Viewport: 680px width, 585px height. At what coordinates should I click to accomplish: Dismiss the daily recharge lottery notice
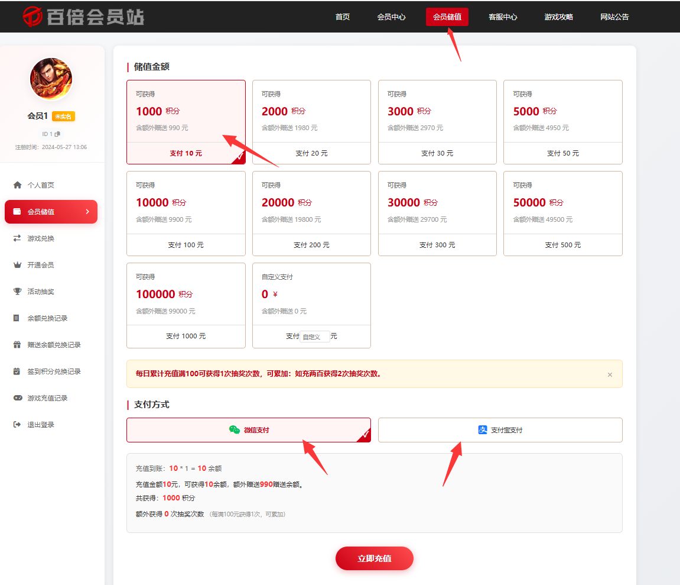(x=610, y=374)
